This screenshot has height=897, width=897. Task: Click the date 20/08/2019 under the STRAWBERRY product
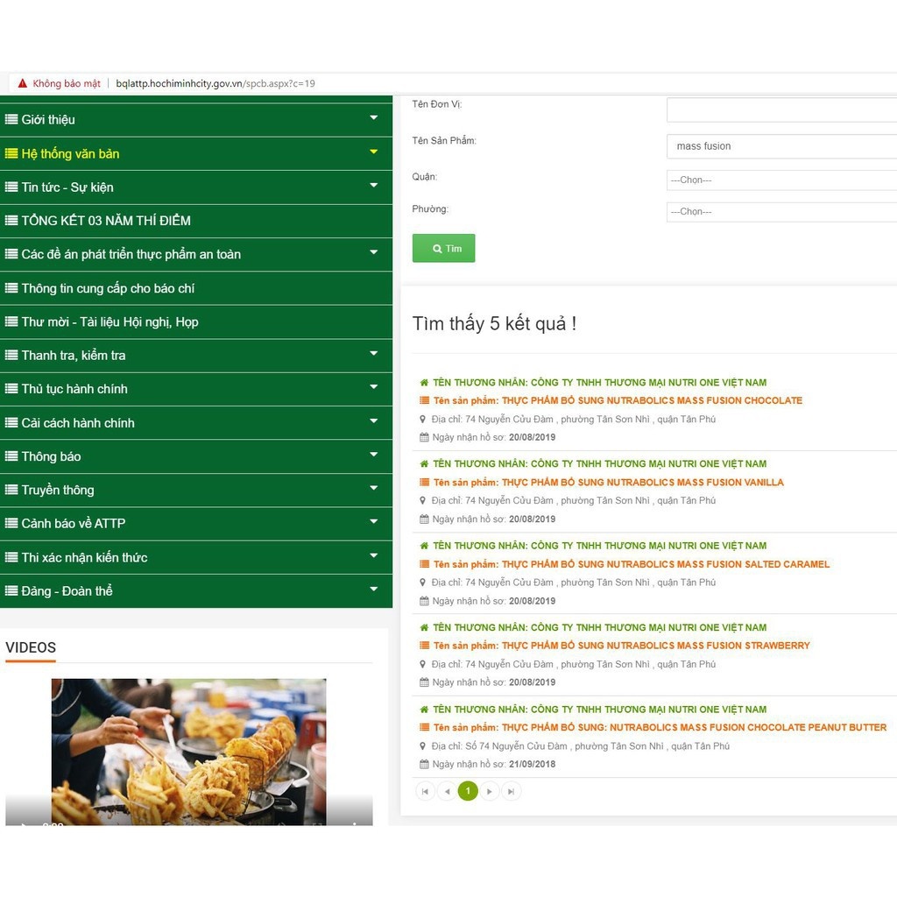532,682
